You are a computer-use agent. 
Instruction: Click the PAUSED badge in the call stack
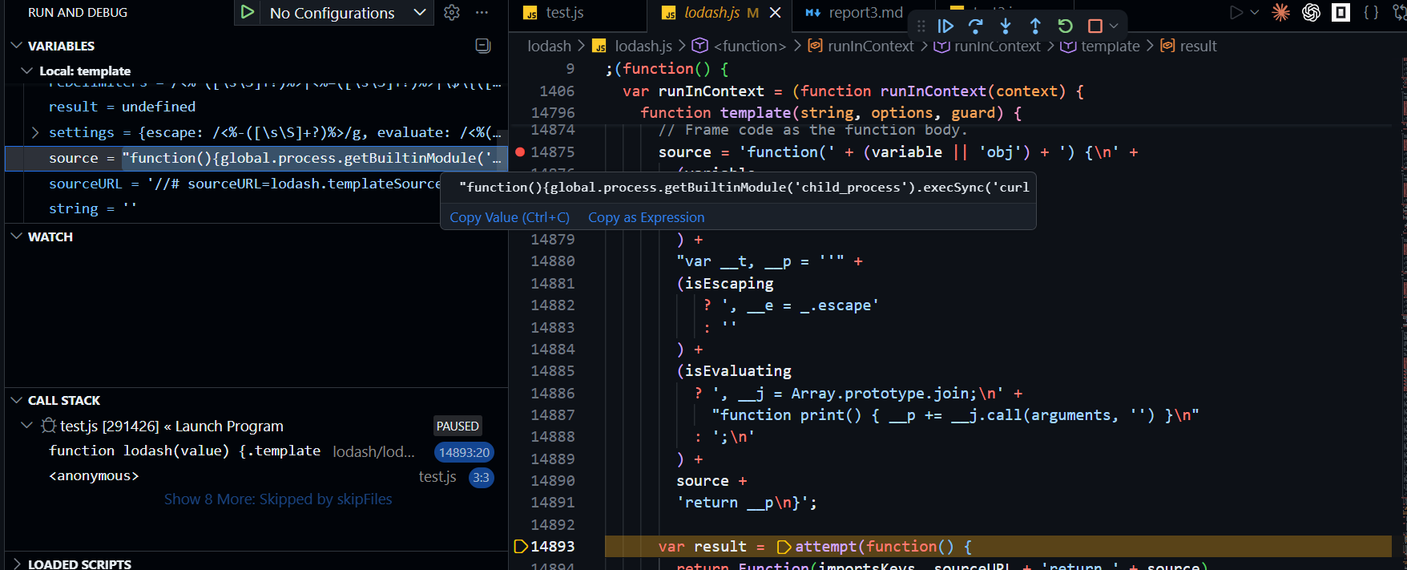pos(458,426)
